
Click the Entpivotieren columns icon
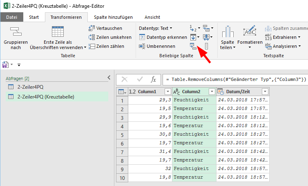point(206,28)
